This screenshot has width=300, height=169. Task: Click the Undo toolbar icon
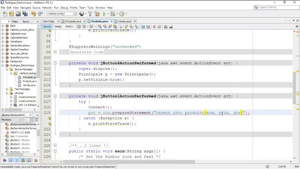34,14
